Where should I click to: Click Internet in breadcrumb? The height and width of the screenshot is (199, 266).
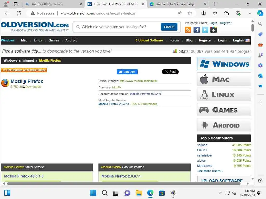tap(28, 61)
